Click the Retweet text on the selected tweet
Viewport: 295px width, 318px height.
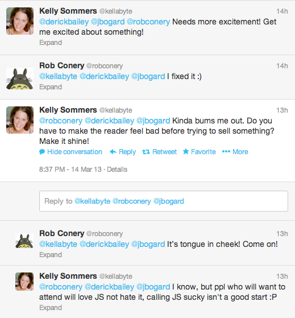click(x=164, y=152)
